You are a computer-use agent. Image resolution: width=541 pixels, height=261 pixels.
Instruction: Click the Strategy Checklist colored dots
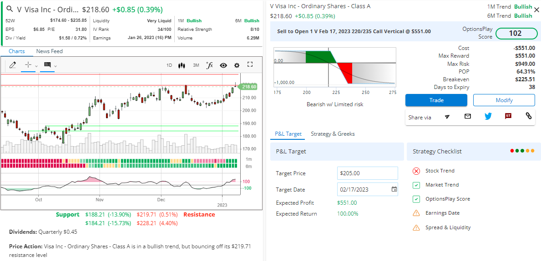(x=522, y=151)
